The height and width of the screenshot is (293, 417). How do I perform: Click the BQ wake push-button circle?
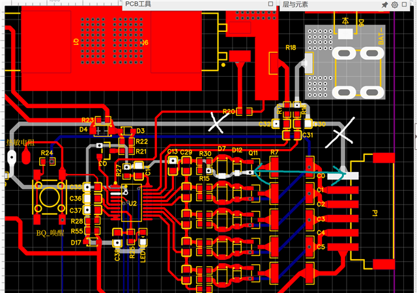(50, 197)
